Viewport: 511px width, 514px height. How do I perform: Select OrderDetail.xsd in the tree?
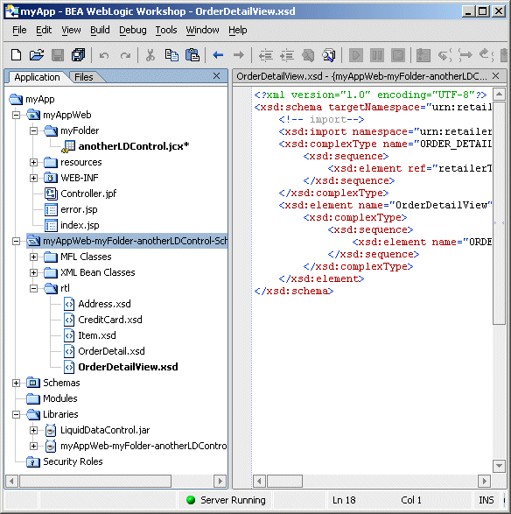111,351
